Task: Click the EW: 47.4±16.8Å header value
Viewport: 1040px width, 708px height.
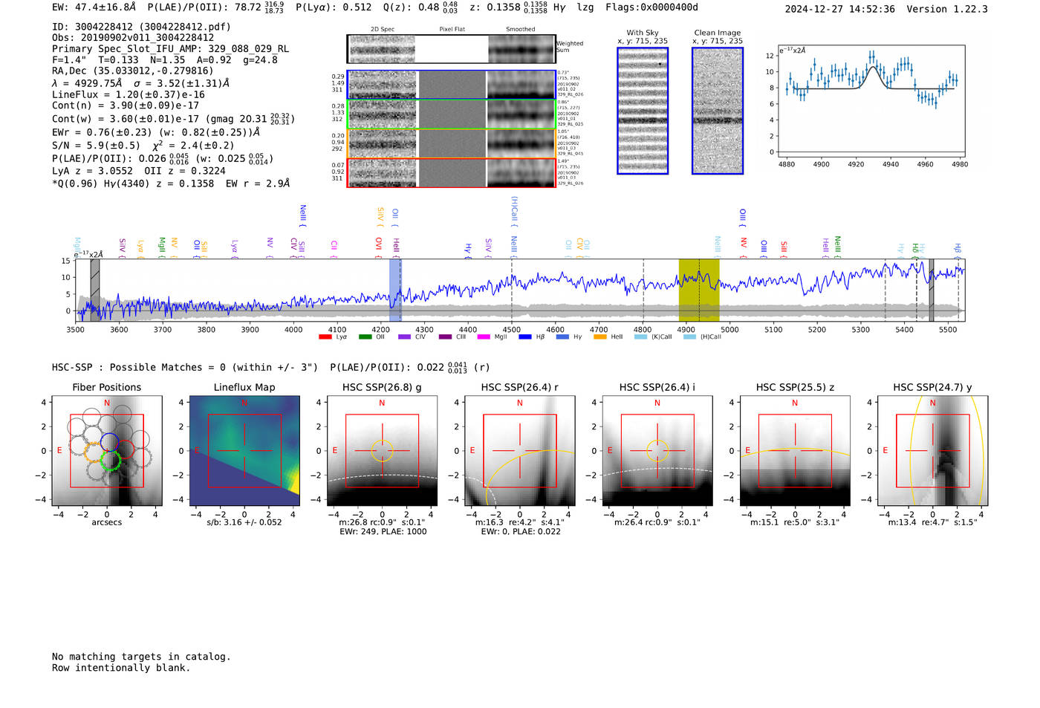Action: (94, 7)
